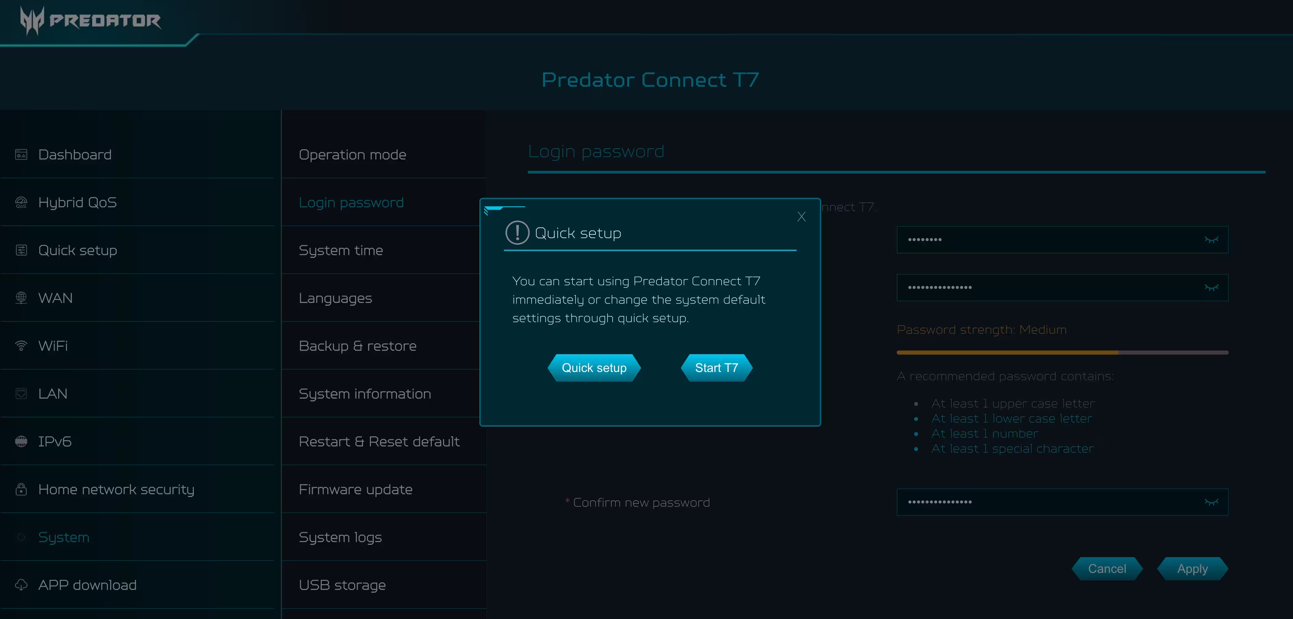This screenshot has width=1293, height=619.
Task: Click the second password input field
Action: pyautogui.click(x=1062, y=287)
